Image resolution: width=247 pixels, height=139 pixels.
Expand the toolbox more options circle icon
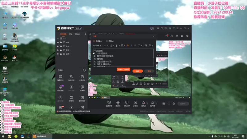[84, 70]
